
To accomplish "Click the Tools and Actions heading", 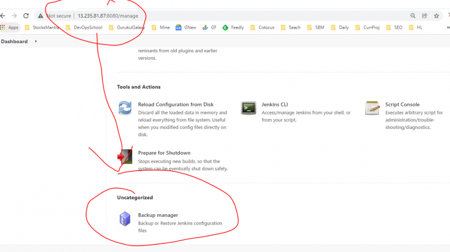I will [x=139, y=87].
